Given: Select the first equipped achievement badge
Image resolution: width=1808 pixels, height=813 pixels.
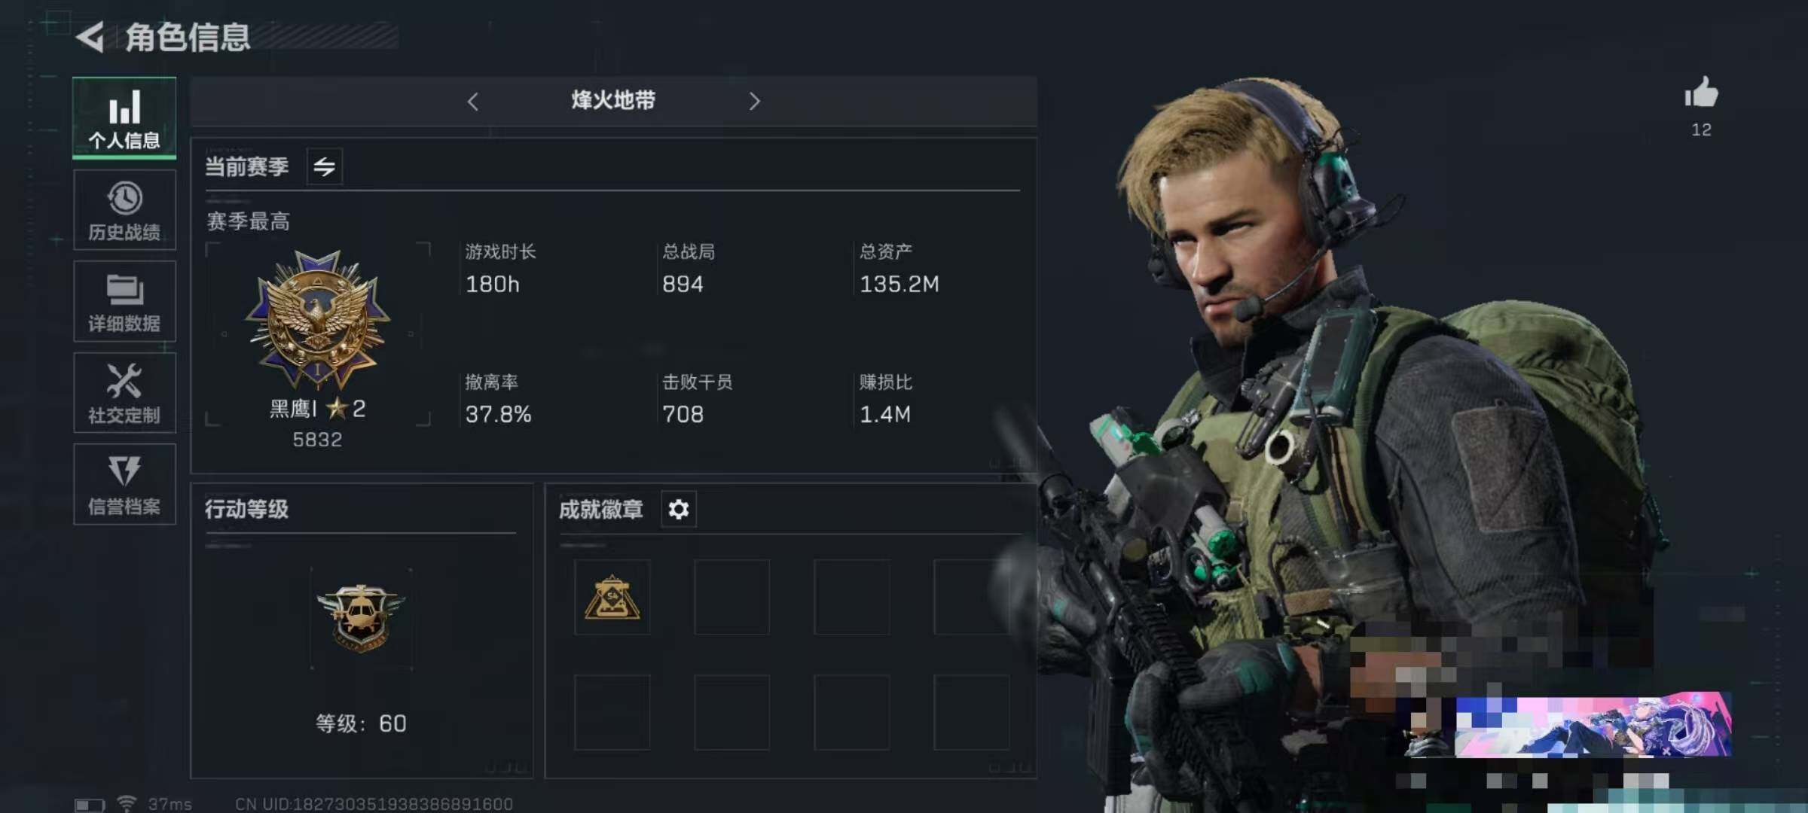Looking at the screenshot, I should click(612, 597).
